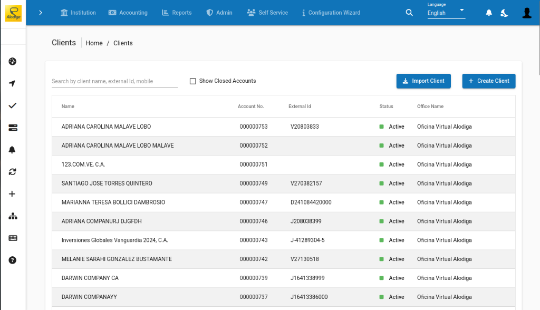The width and height of the screenshot is (540, 310).
Task: Open the dashboard speedometer icon in sidebar
Action: 12,61
